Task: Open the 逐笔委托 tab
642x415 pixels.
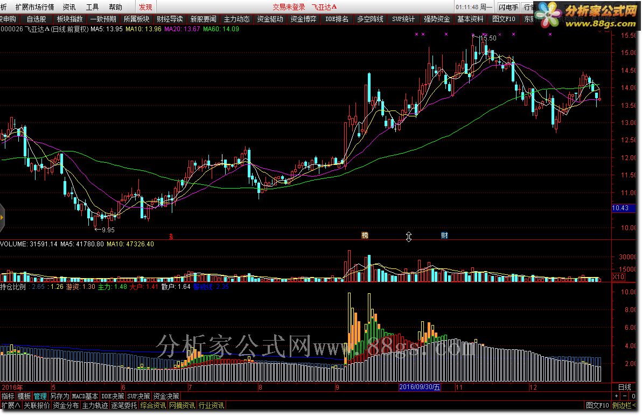Action: click(124, 405)
